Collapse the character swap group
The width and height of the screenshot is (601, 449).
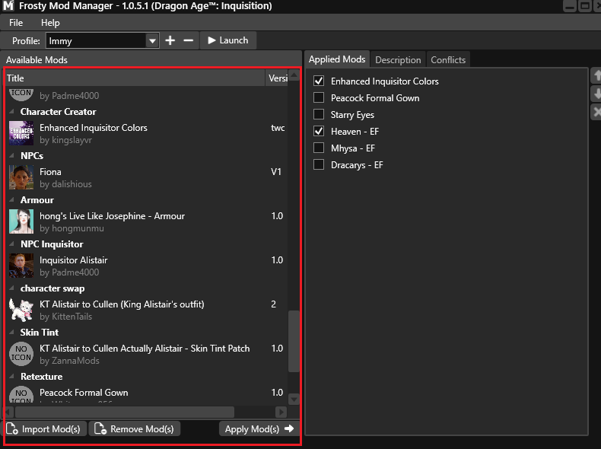tap(12, 288)
